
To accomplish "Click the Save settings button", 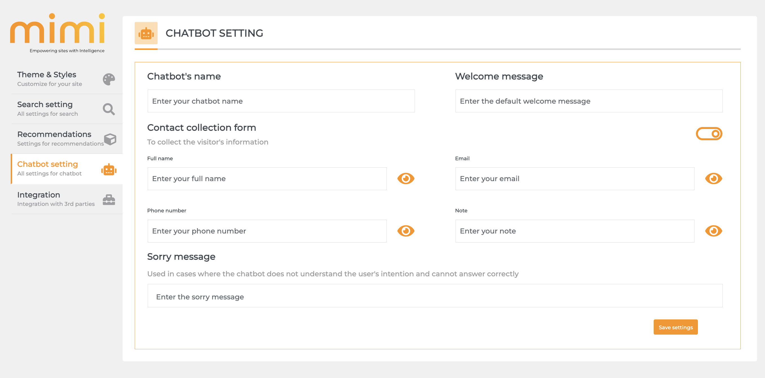I will click(675, 327).
